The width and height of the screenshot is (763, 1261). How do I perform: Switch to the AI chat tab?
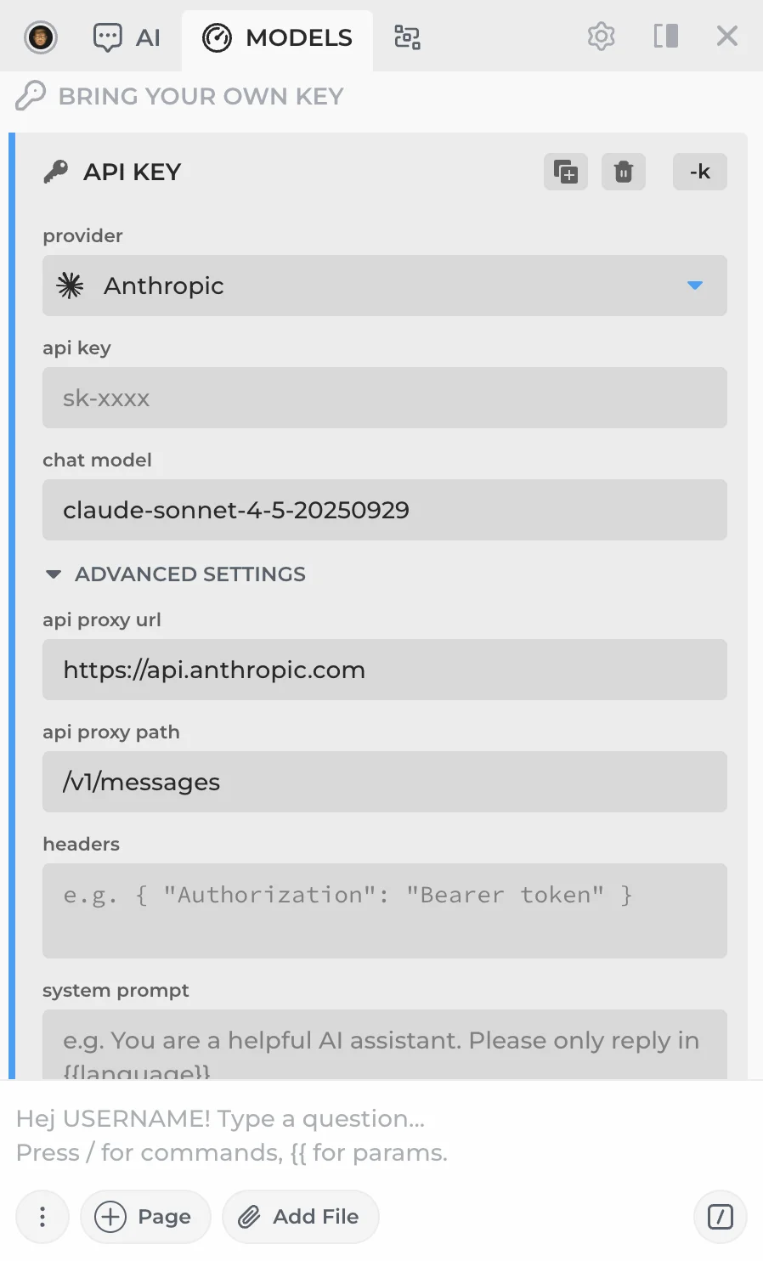click(x=127, y=37)
